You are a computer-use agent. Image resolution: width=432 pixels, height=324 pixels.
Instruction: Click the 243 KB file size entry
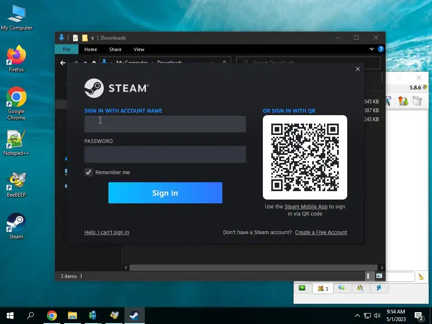pos(371,119)
